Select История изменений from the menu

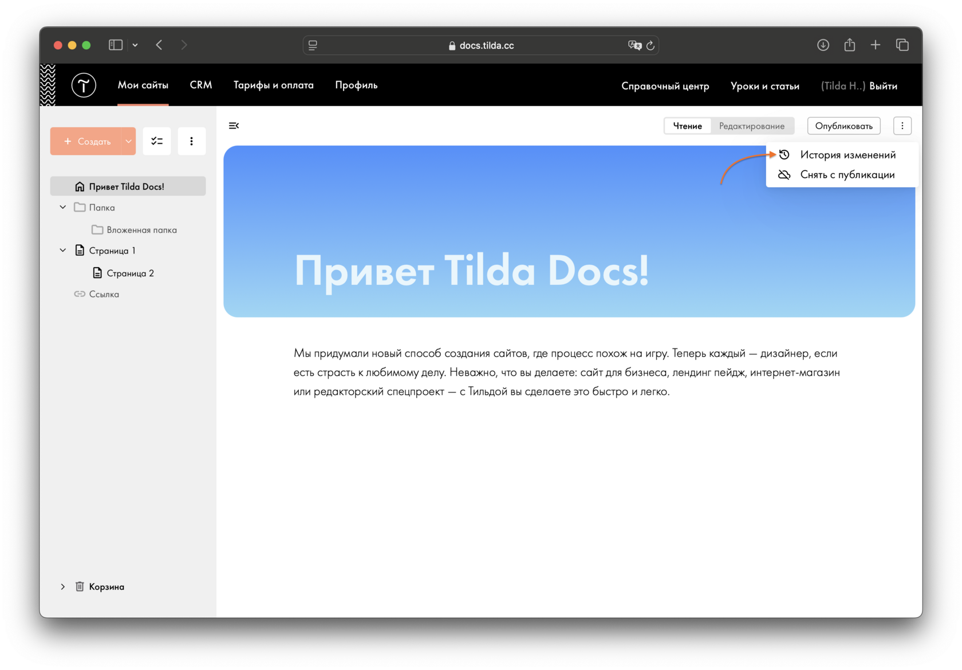point(842,154)
